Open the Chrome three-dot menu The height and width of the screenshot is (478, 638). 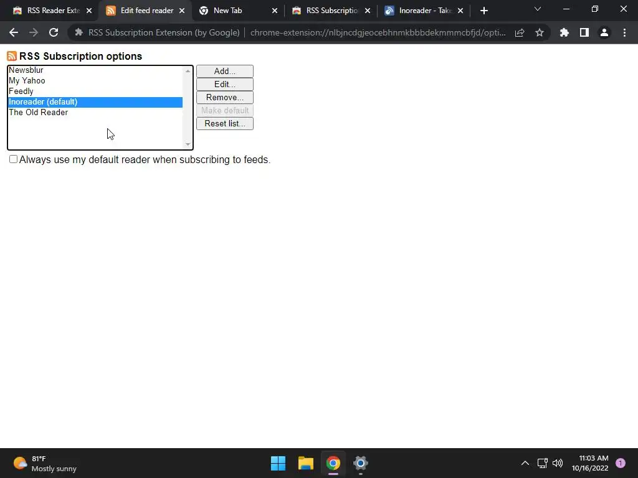pos(624,32)
